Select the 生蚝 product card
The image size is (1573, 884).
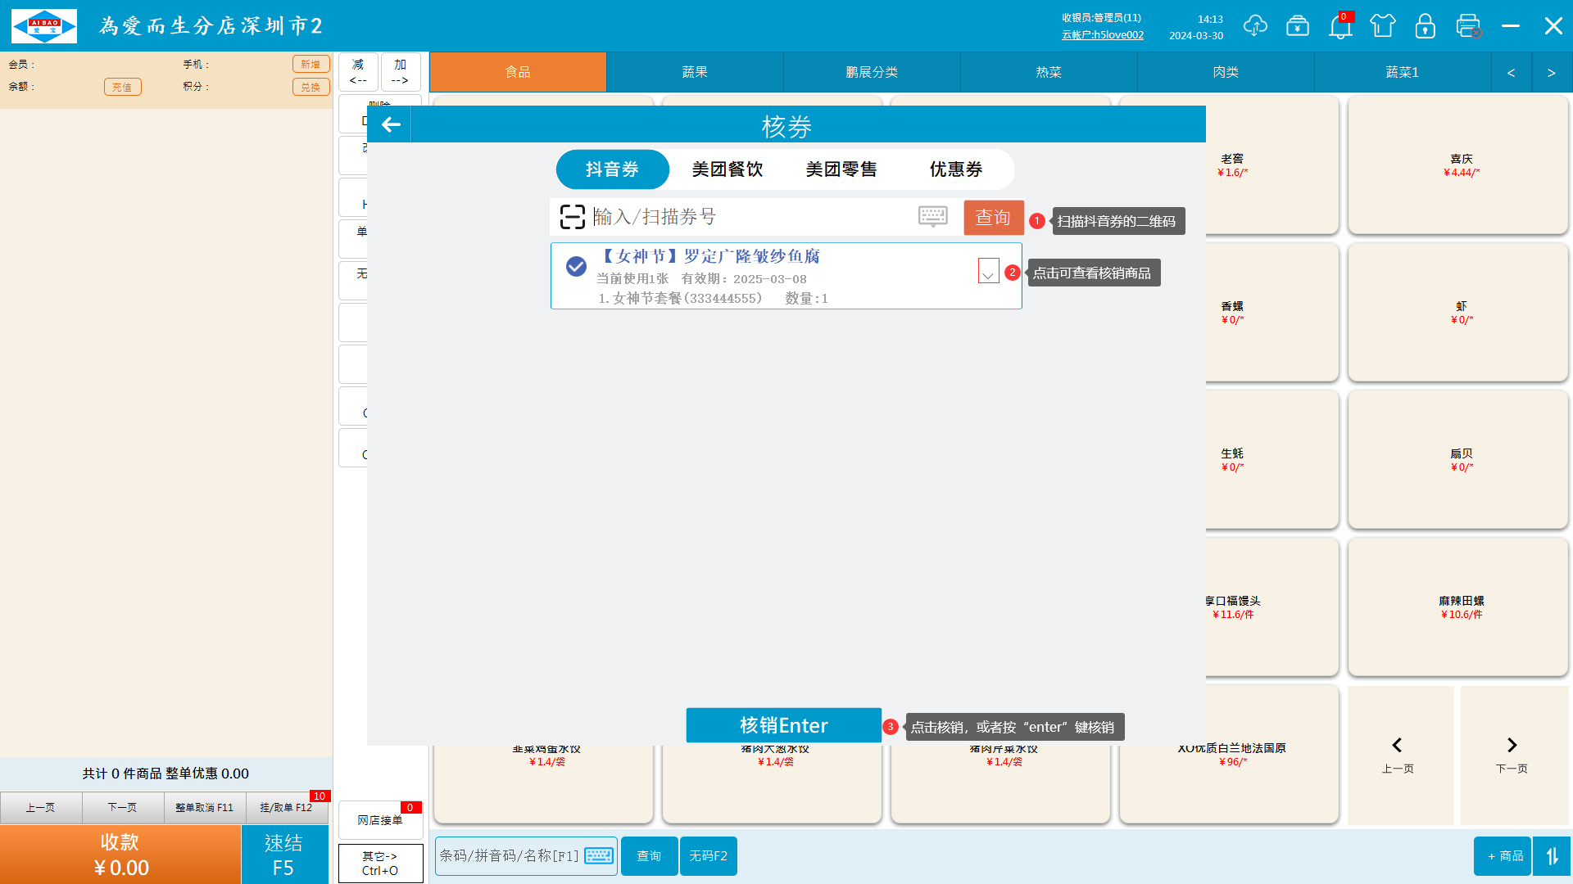click(x=1272, y=459)
